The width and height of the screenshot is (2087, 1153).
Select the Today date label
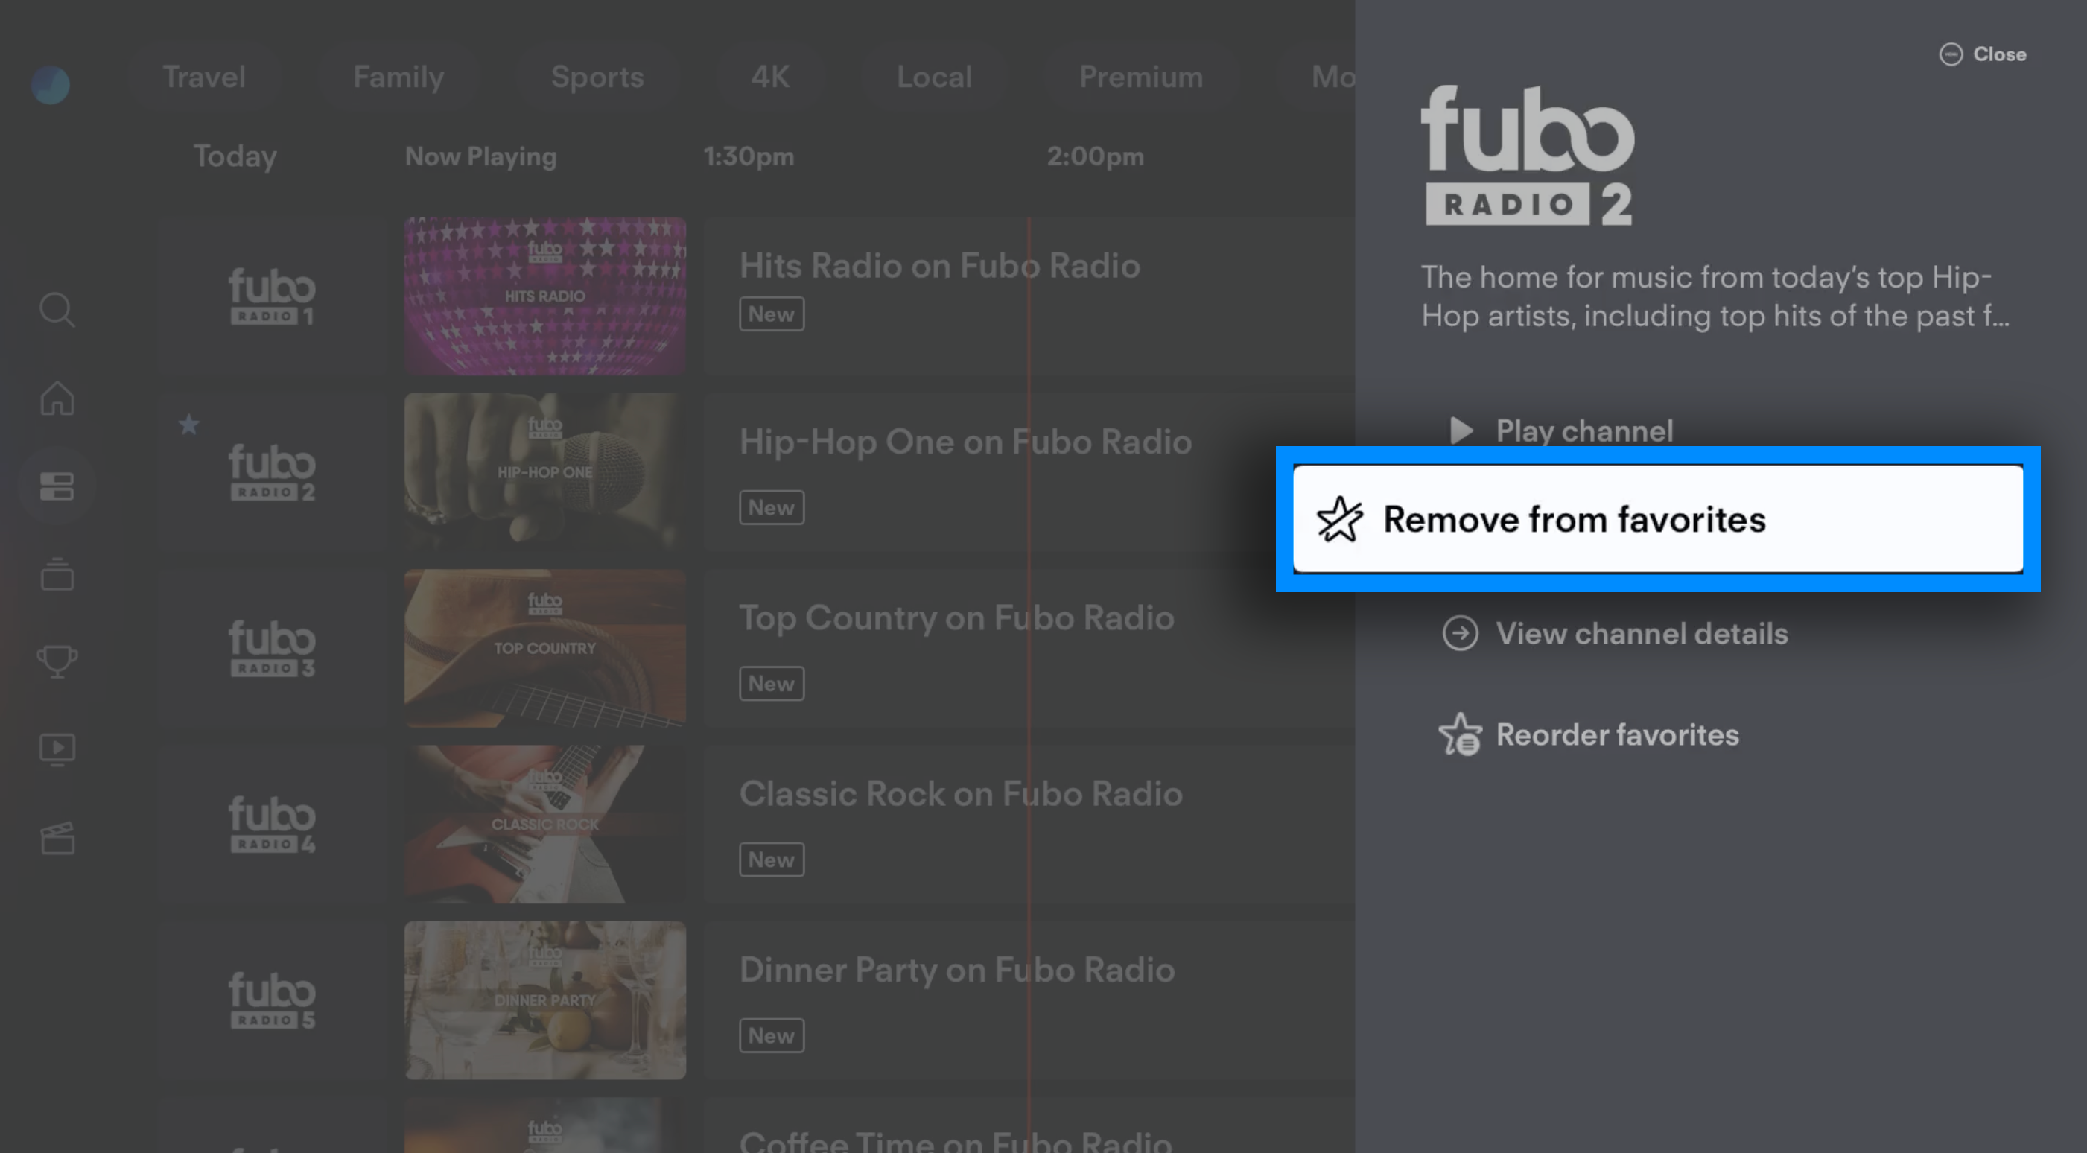pos(235,156)
